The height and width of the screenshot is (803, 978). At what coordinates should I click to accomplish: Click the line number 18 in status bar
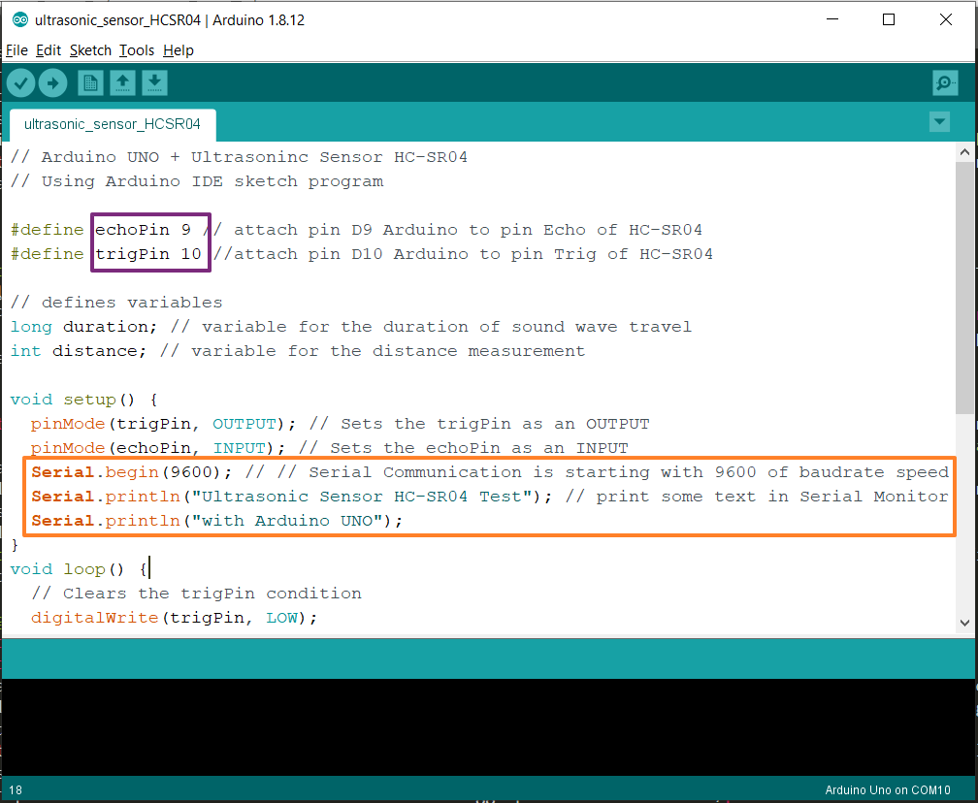[16, 790]
